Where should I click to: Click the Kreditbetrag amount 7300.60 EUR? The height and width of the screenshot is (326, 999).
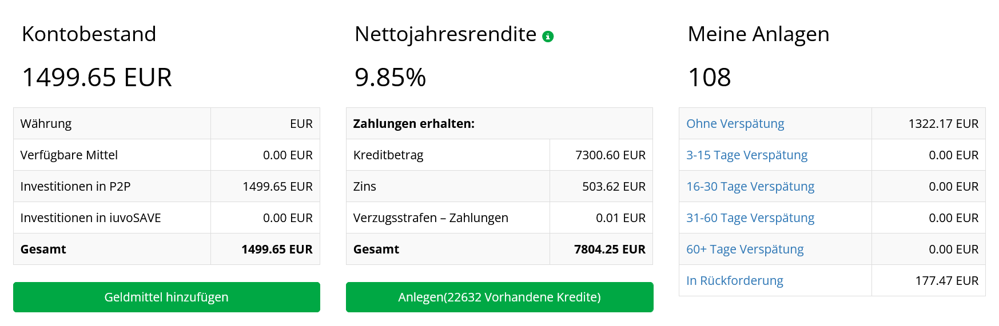tap(610, 155)
